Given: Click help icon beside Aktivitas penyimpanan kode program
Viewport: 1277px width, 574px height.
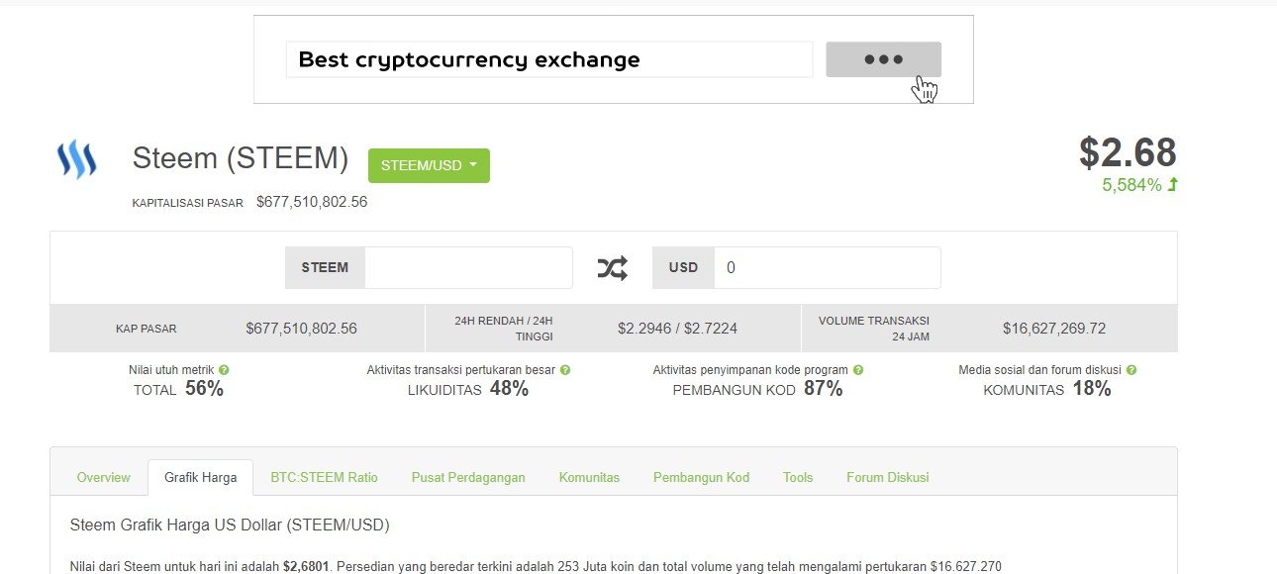Looking at the screenshot, I should click(x=858, y=370).
